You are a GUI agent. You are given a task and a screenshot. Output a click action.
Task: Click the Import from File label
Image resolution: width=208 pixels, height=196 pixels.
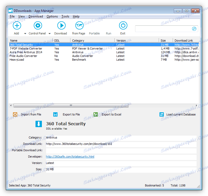pos(31,114)
